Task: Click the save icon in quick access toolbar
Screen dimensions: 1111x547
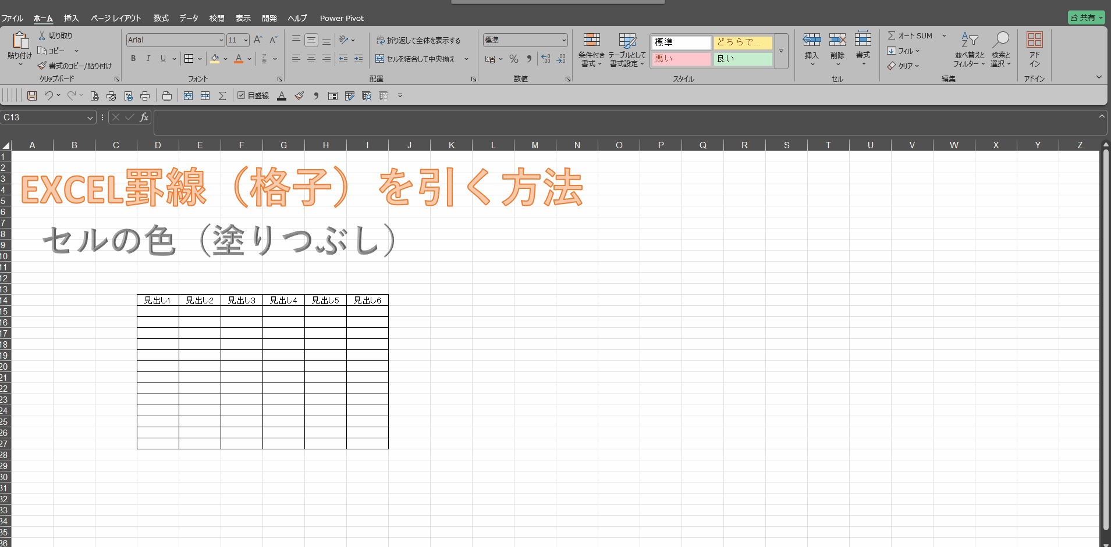Action: [x=32, y=96]
